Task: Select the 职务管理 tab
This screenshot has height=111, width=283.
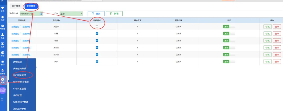Action: pos(31,6)
